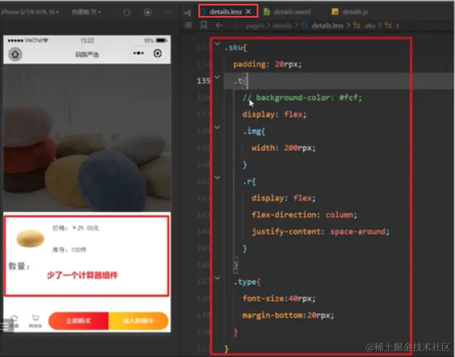Click the first 'display: flex;' under .t
Viewport: 455px width, 357px height.
tap(274, 114)
